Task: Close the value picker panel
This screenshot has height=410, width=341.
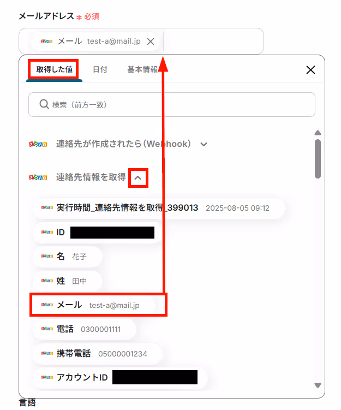Action: pyautogui.click(x=310, y=70)
